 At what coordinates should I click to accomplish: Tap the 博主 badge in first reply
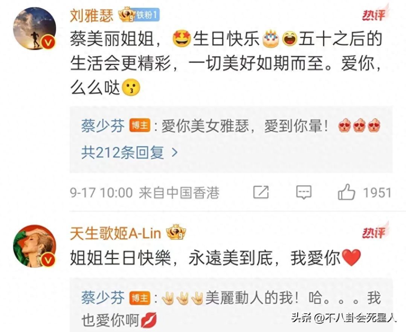[x=140, y=126]
